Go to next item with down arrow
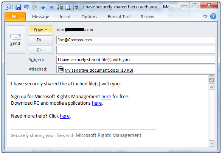222x154 pixels. tap(51, 7)
